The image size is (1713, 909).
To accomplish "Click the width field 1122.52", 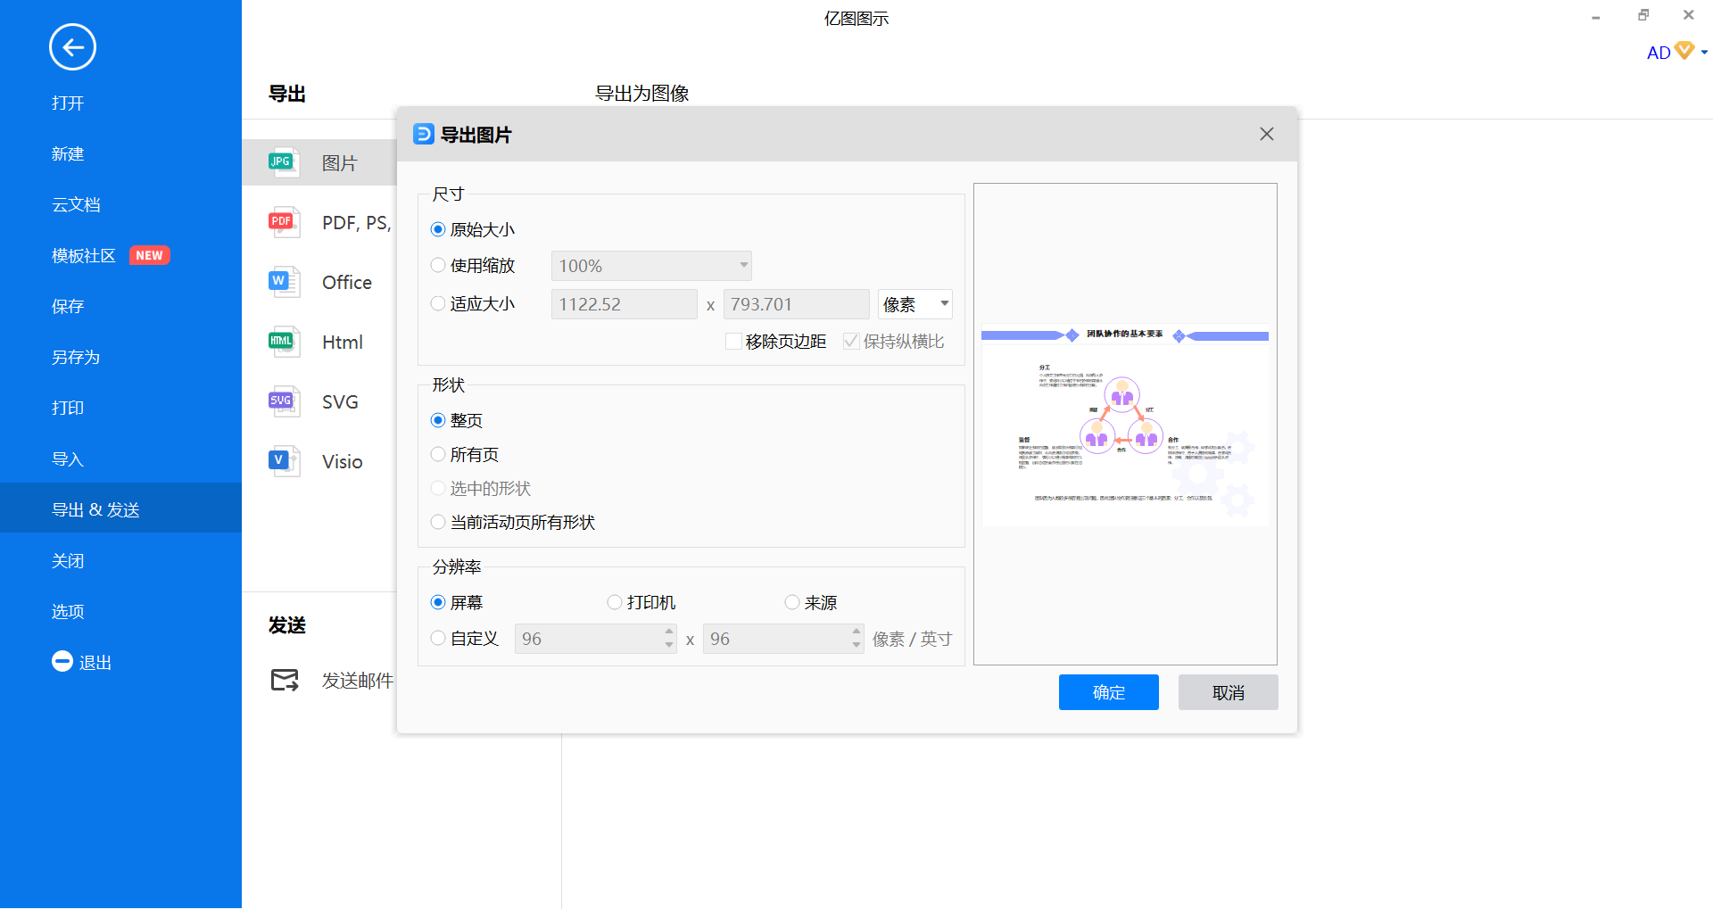I will pyautogui.click(x=625, y=304).
